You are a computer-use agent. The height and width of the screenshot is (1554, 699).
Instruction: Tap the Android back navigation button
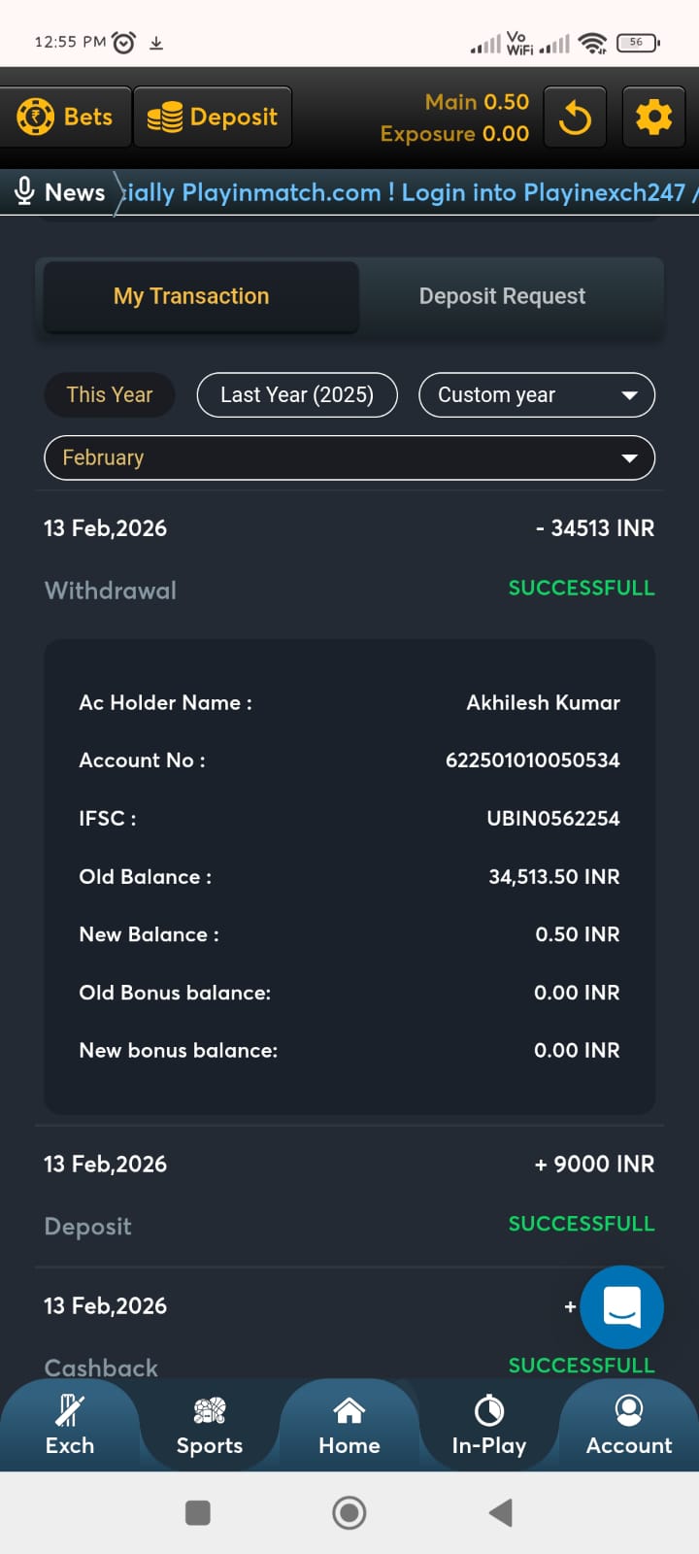[x=501, y=1512]
